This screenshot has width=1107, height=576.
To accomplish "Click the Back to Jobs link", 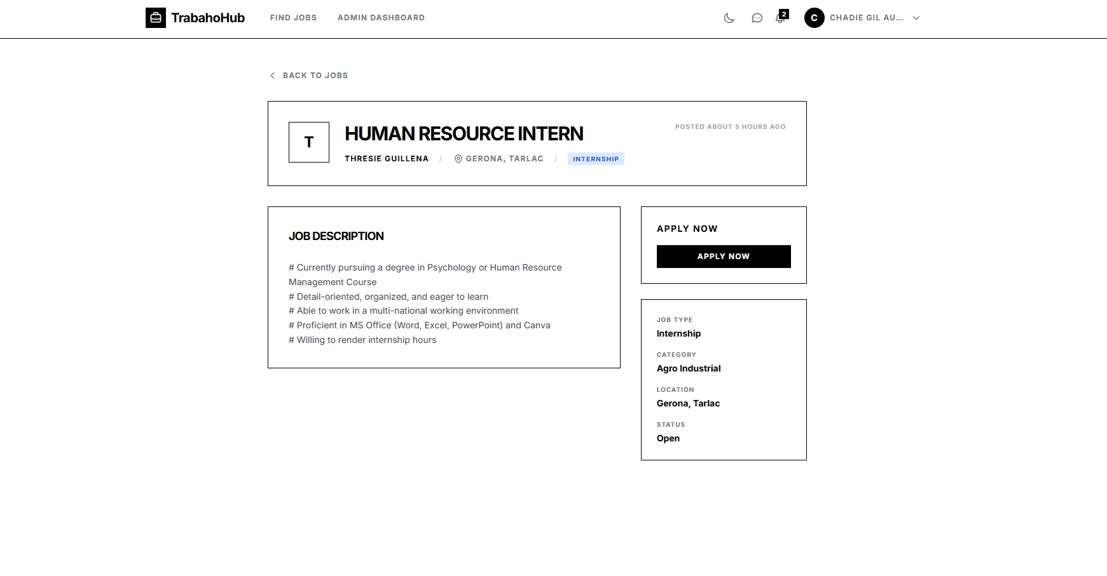I will 315,75.
